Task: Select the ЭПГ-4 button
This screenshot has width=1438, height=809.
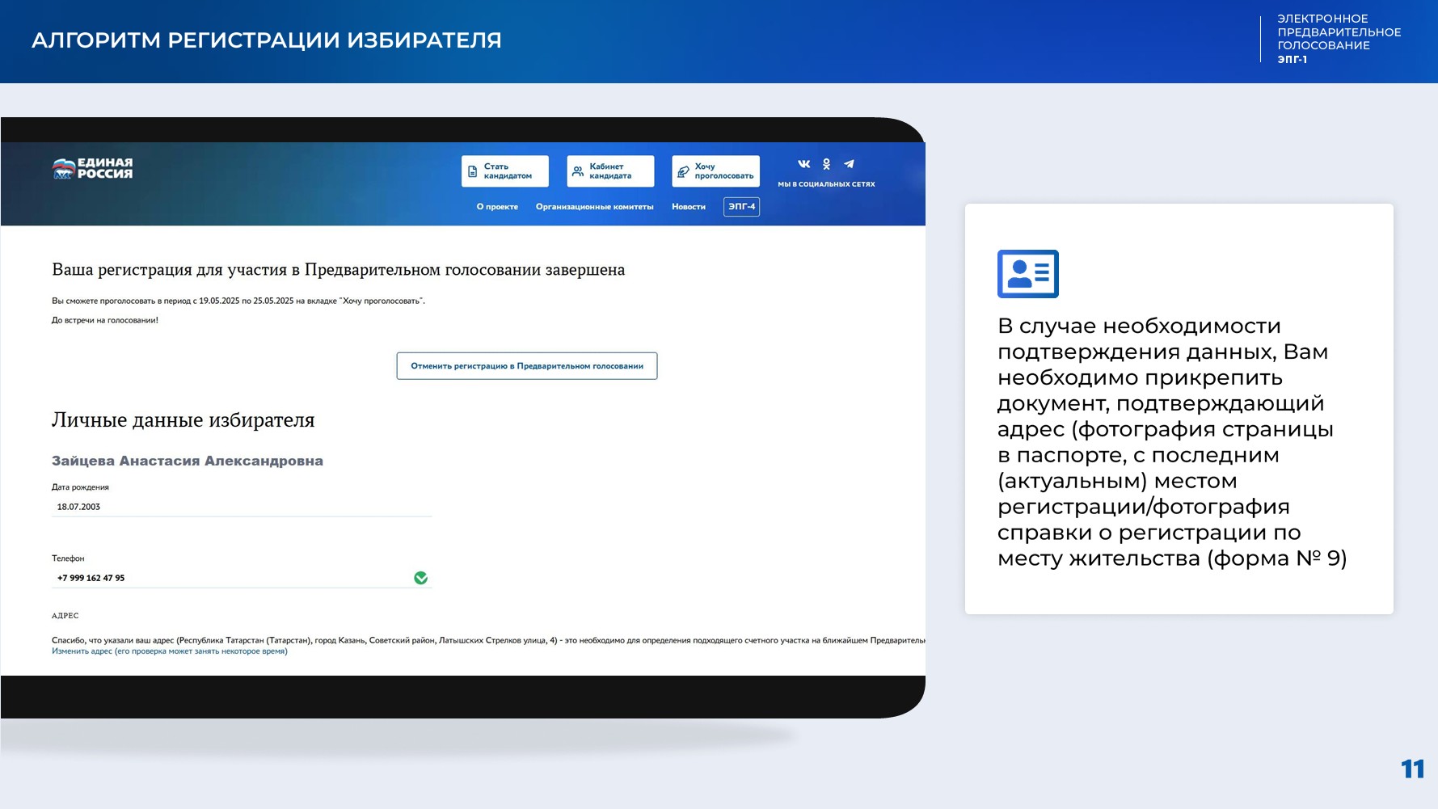Action: (741, 207)
